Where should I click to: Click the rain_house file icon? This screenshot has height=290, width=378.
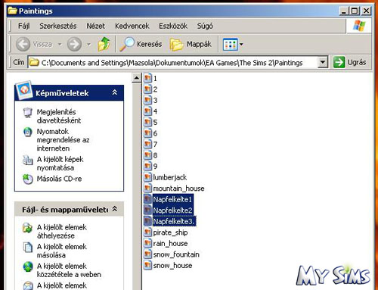pyautogui.click(x=148, y=243)
